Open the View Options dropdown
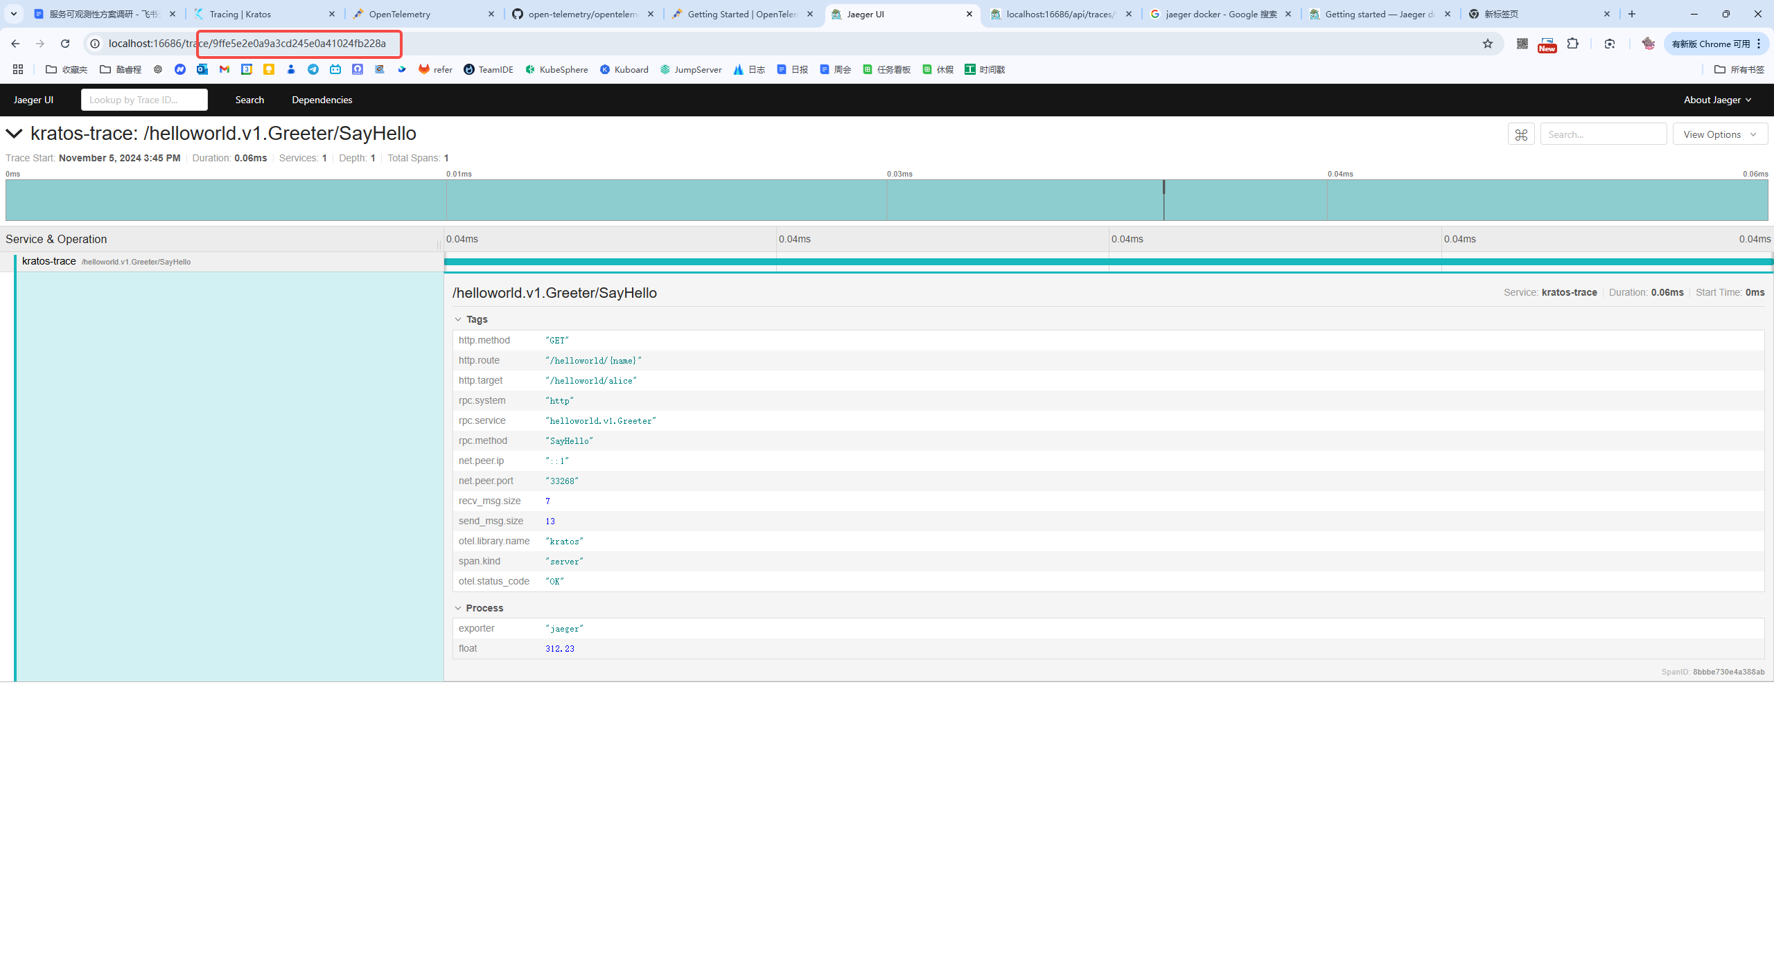 1719,134
